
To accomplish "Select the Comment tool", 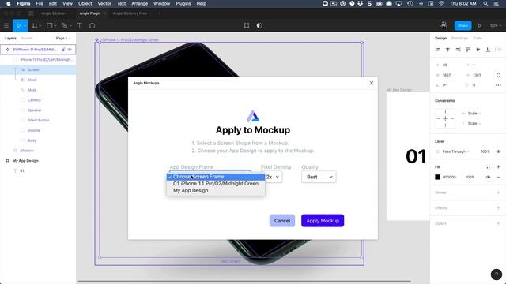I will 92,25.
